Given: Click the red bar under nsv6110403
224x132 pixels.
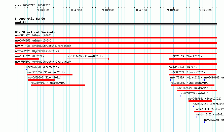Looking at the screenshot, I should [x=193, y=69].
